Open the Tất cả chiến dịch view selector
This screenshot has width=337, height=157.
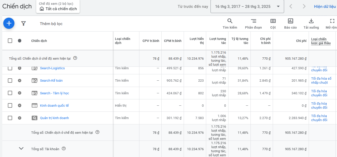pyautogui.click(x=58, y=9)
